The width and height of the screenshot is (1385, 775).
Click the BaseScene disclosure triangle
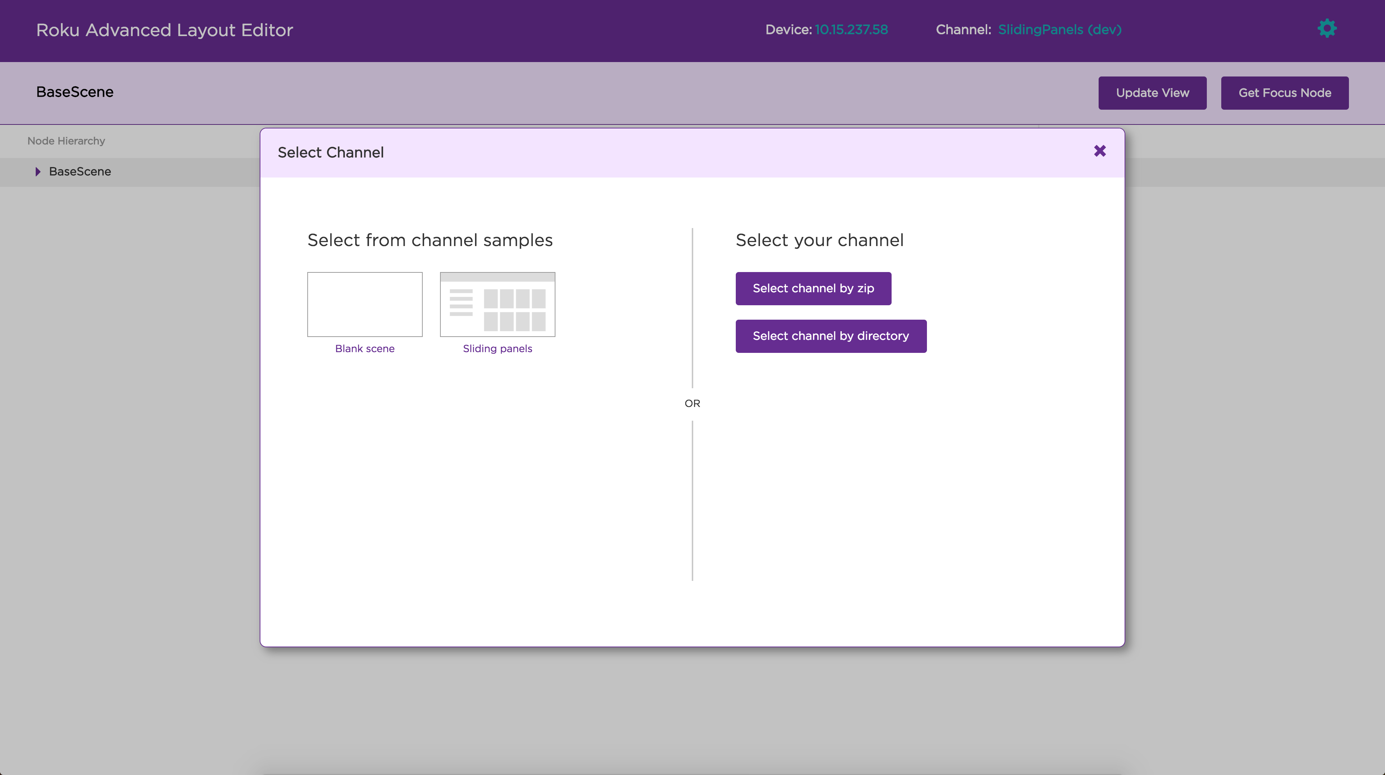38,171
